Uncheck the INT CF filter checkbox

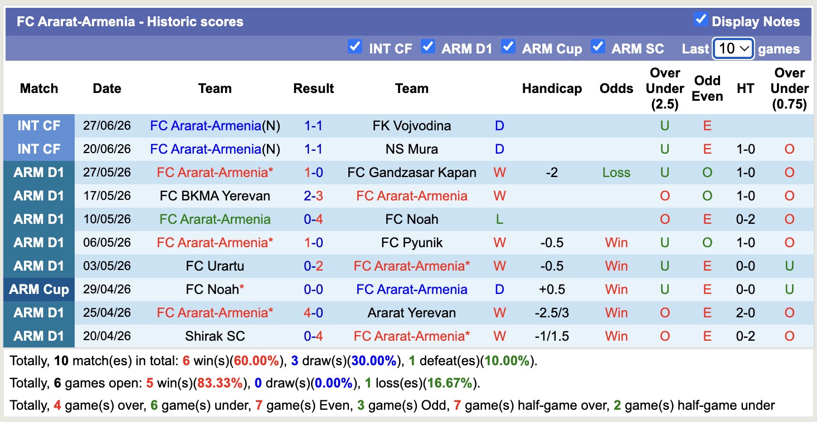(354, 46)
